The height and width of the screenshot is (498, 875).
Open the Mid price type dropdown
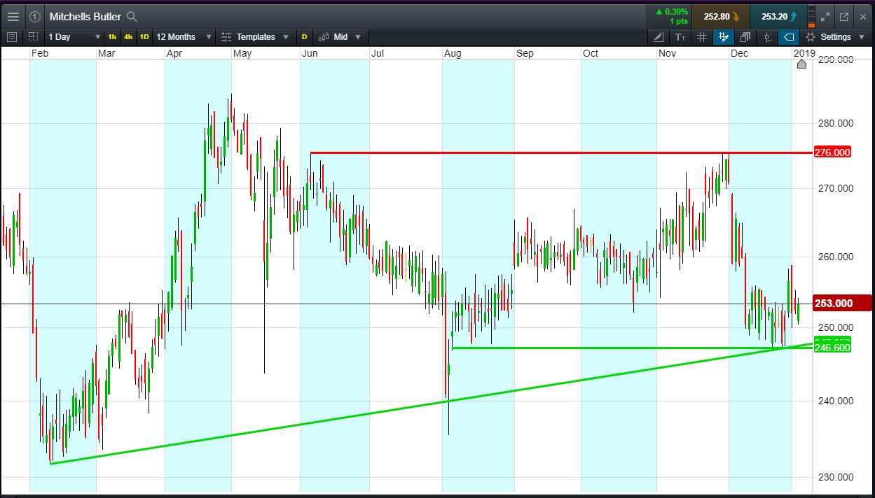tap(340, 36)
